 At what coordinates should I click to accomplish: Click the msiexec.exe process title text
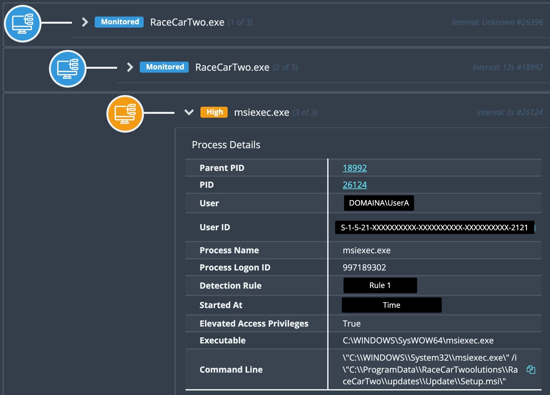pyautogui.click(x=261, y=112)
